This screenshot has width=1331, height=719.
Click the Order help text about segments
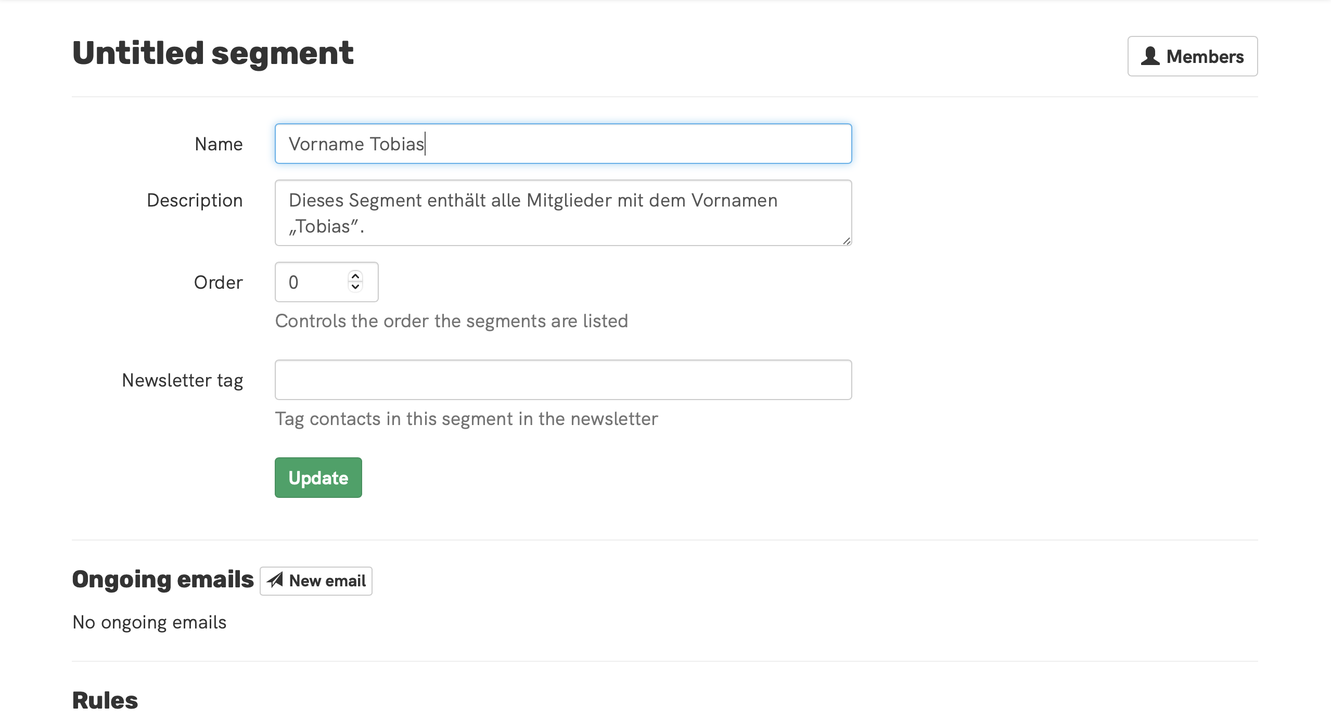pos(451,321)
